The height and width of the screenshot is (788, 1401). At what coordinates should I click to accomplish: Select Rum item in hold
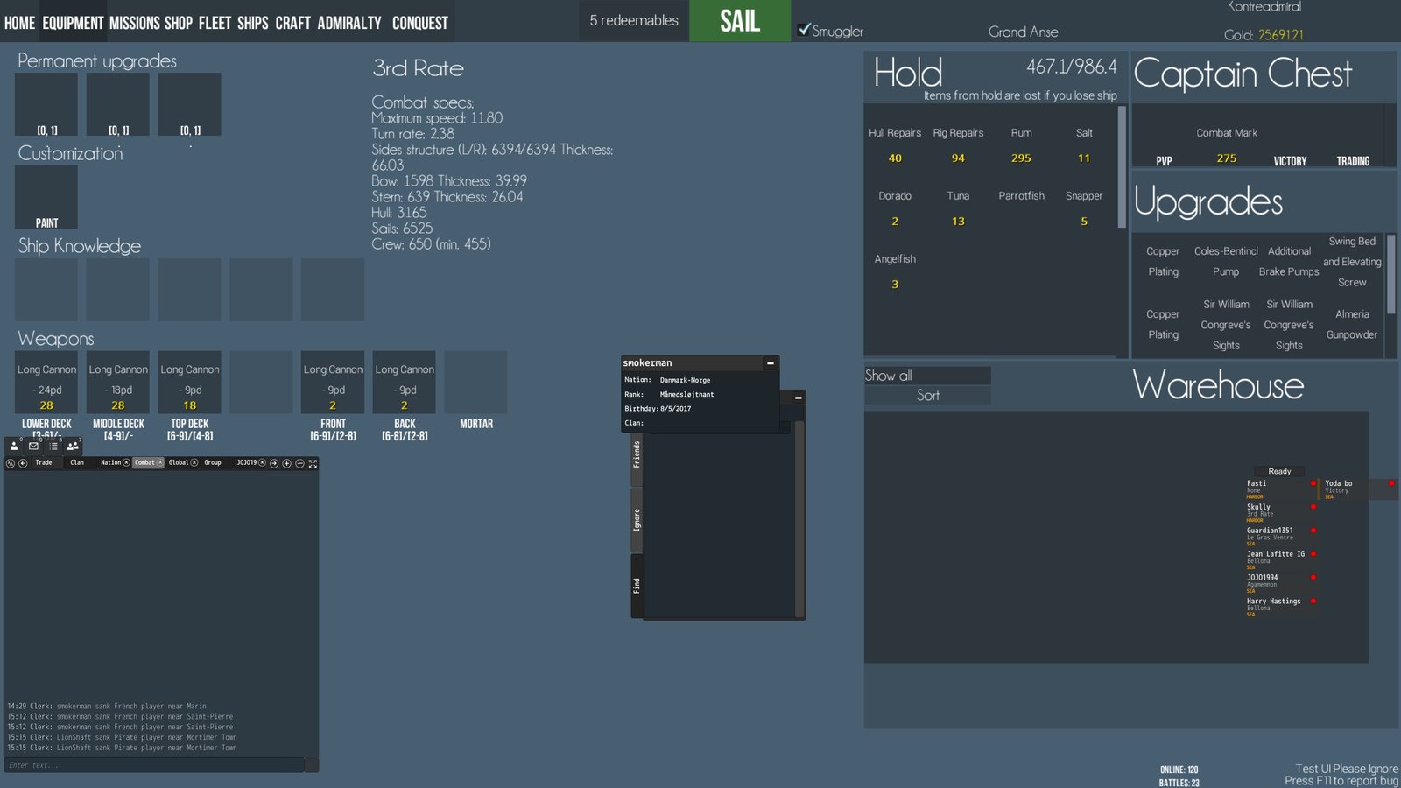click(1021, 145)
